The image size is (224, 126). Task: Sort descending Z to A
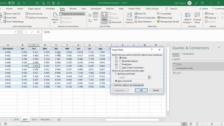(x=90, y=21)
